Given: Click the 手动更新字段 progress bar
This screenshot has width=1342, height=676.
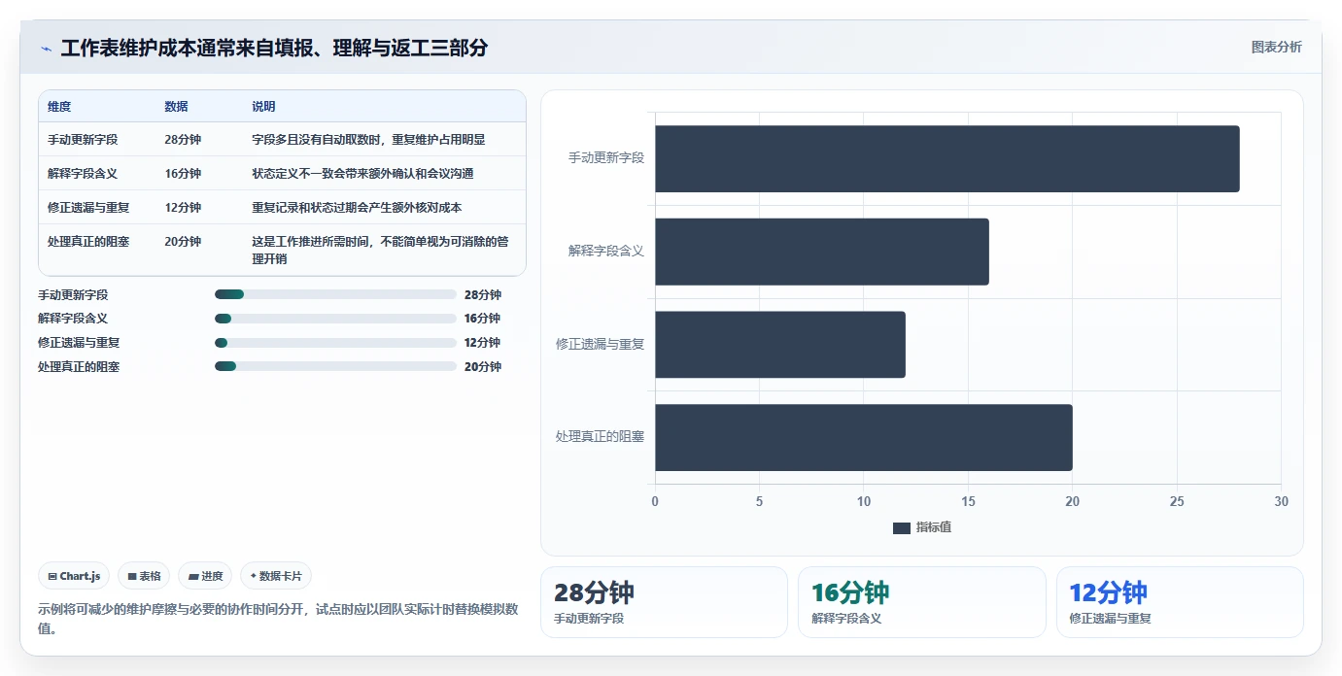Looking at the screenshot, I should click(x=335, y=294).
